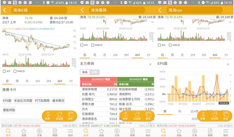This screenshot has width=234, height=137.
Task: Switch 主力券商 view to detailed mode
Action: (x=94, y=72)
